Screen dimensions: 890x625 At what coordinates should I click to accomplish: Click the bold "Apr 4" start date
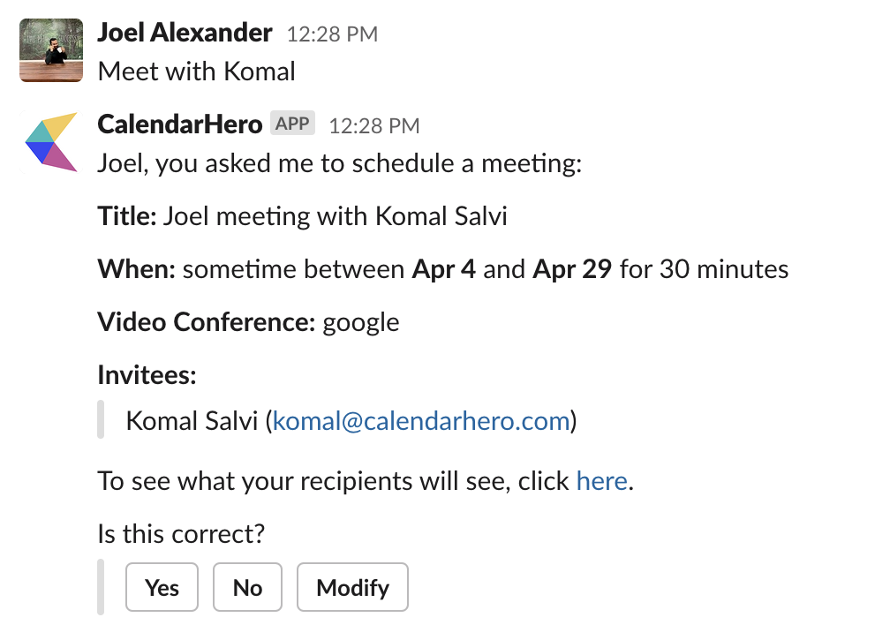point(443,269)
